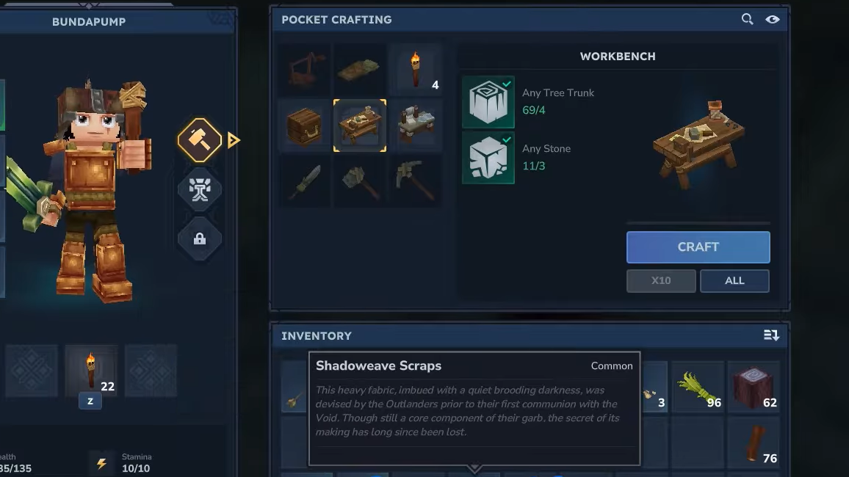Choose the pickaxe recipe

point(416,181)
